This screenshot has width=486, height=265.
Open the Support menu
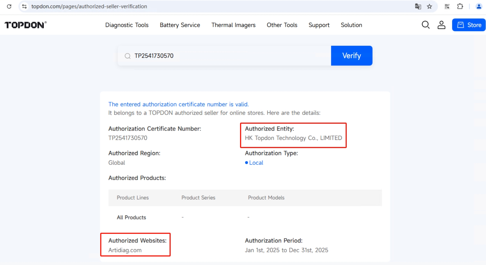pos(319,25)
